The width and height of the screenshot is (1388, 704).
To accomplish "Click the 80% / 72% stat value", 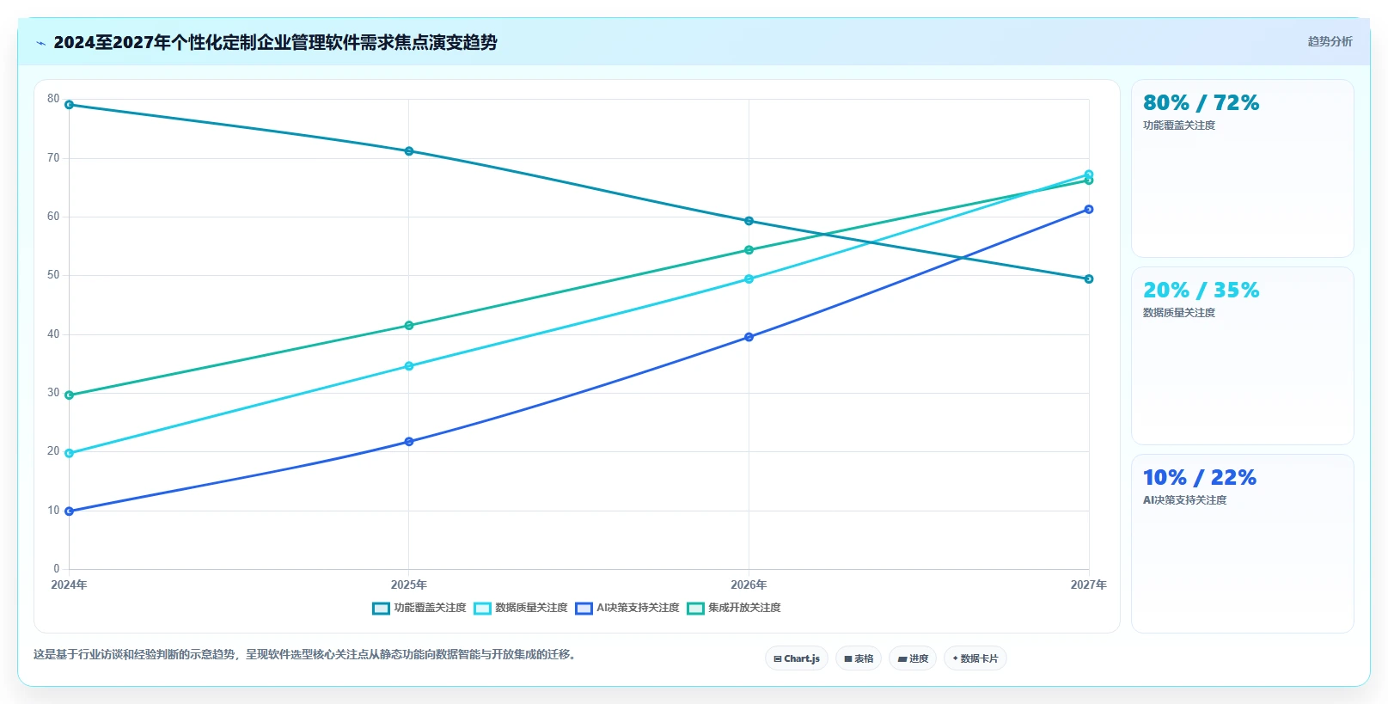I will [1201, 103].
